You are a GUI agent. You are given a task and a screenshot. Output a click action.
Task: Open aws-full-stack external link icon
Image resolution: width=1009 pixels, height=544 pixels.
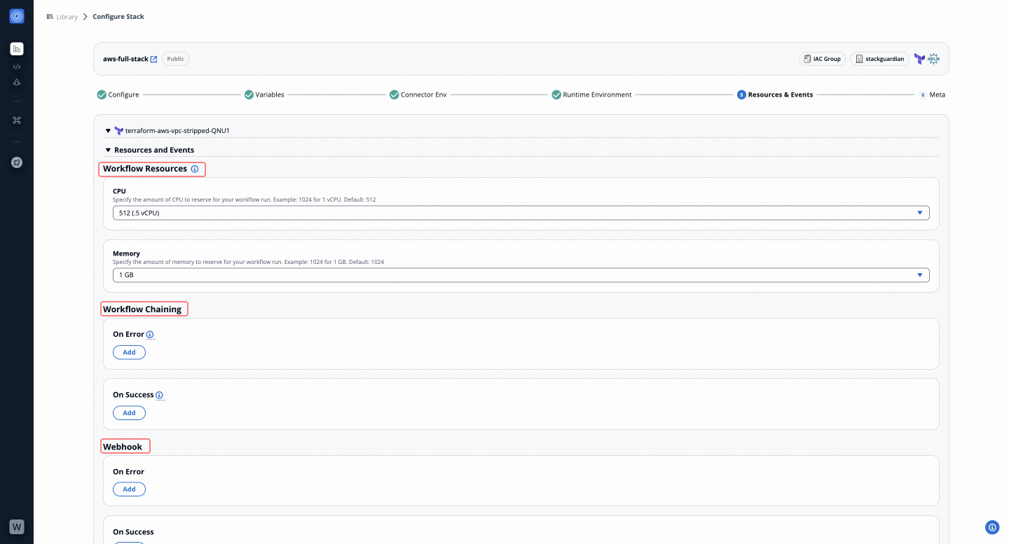click(154, 60)
